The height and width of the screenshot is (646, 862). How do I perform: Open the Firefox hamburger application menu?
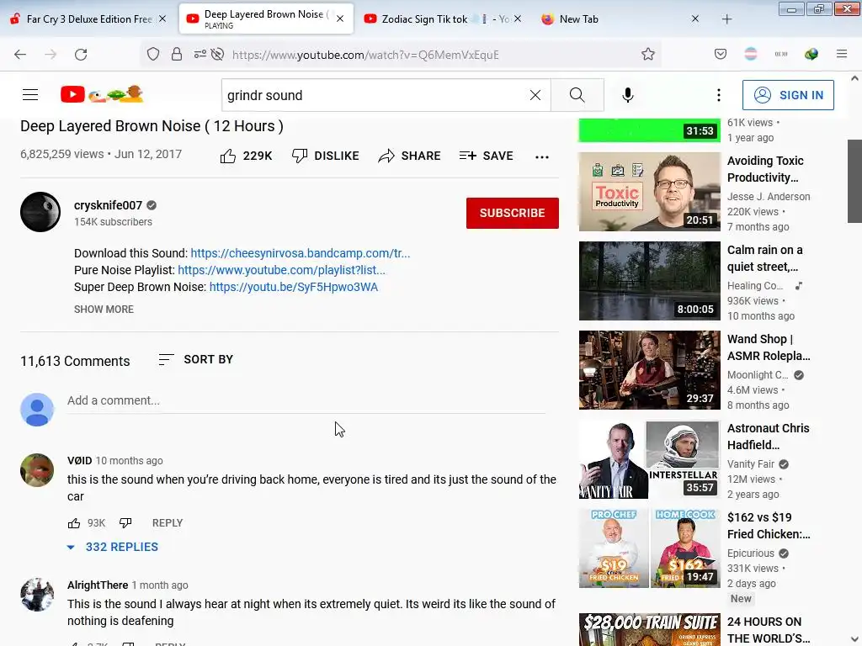tap(842, 54)
